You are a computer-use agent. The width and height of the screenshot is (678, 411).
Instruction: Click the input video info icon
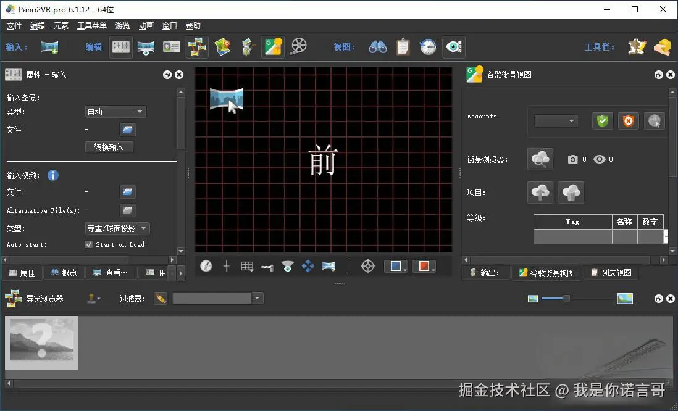coord(52,175)
